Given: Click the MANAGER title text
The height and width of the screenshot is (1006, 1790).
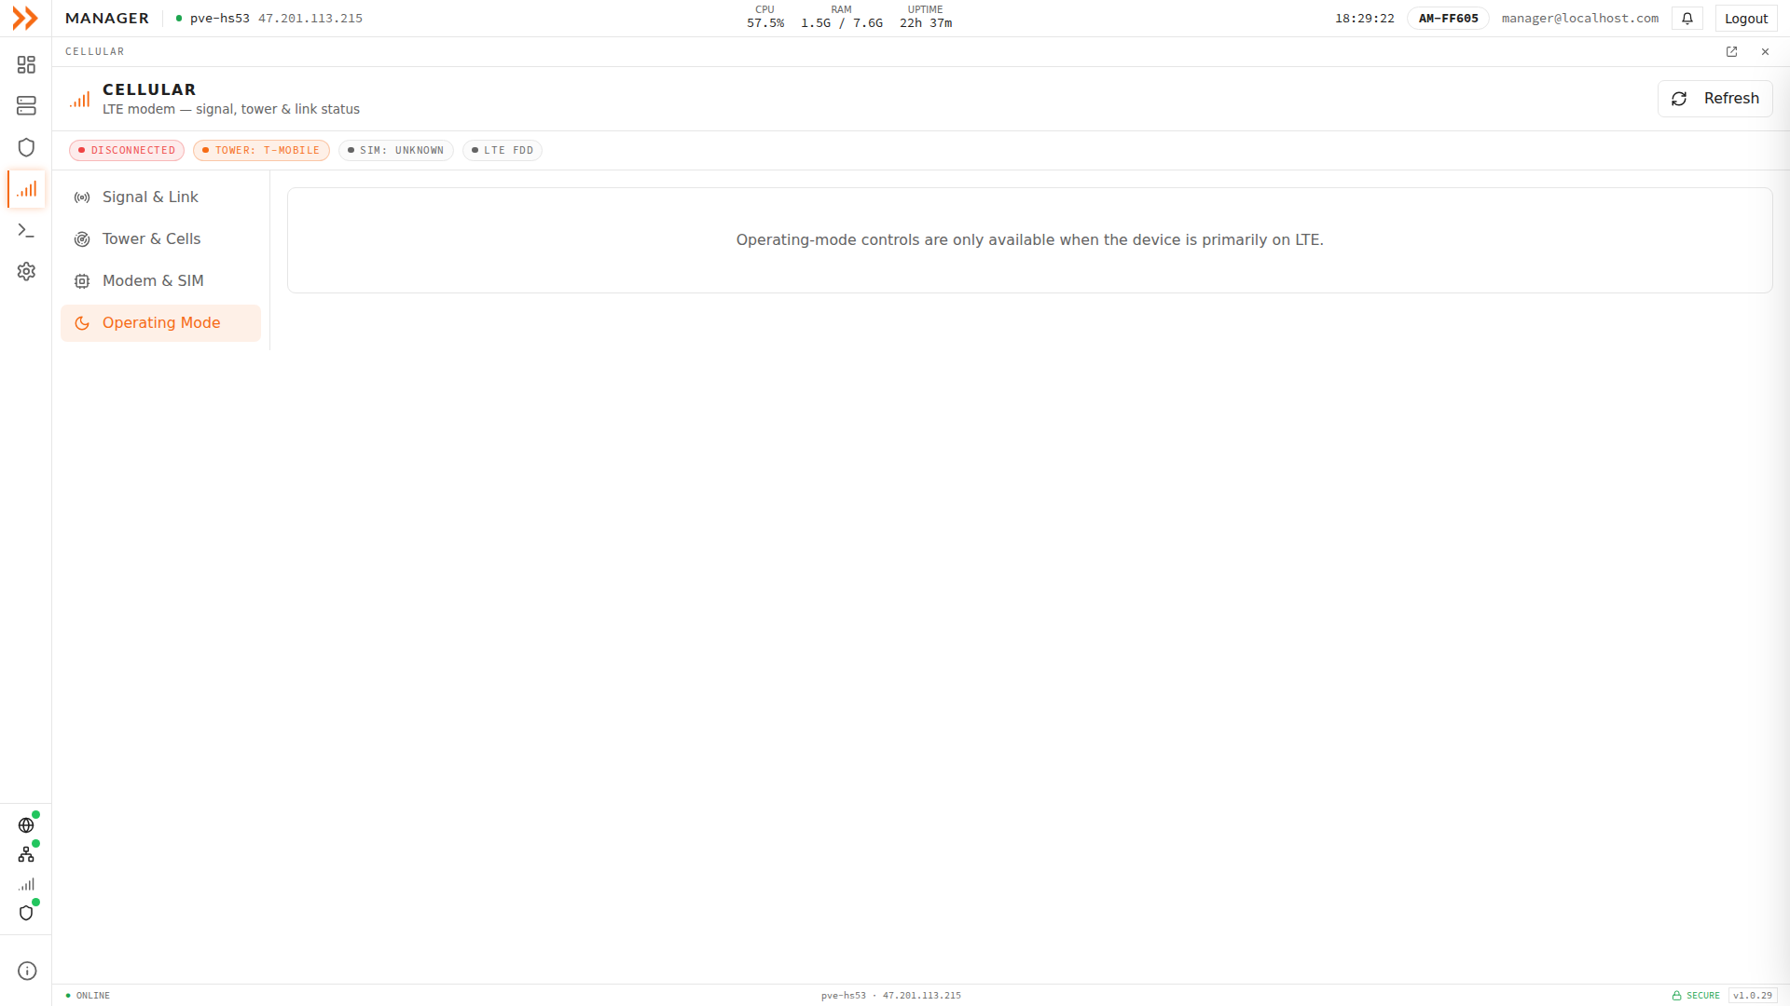Looking at the screenshot, I should (107, 19).
